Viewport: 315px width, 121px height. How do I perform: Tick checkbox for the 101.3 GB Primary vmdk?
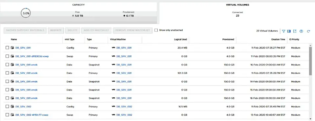[7, 73]
